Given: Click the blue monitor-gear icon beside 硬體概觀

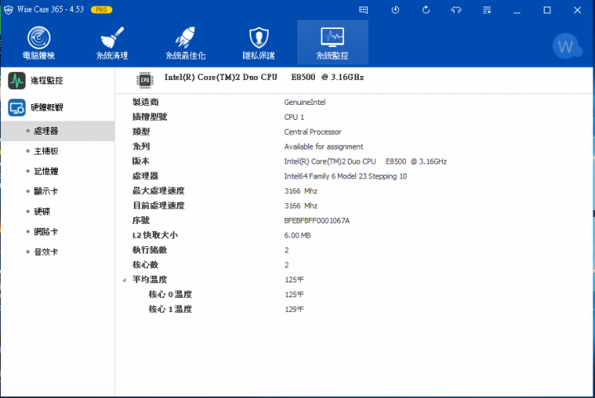Looking at the screenshot, I should (17, 107).
